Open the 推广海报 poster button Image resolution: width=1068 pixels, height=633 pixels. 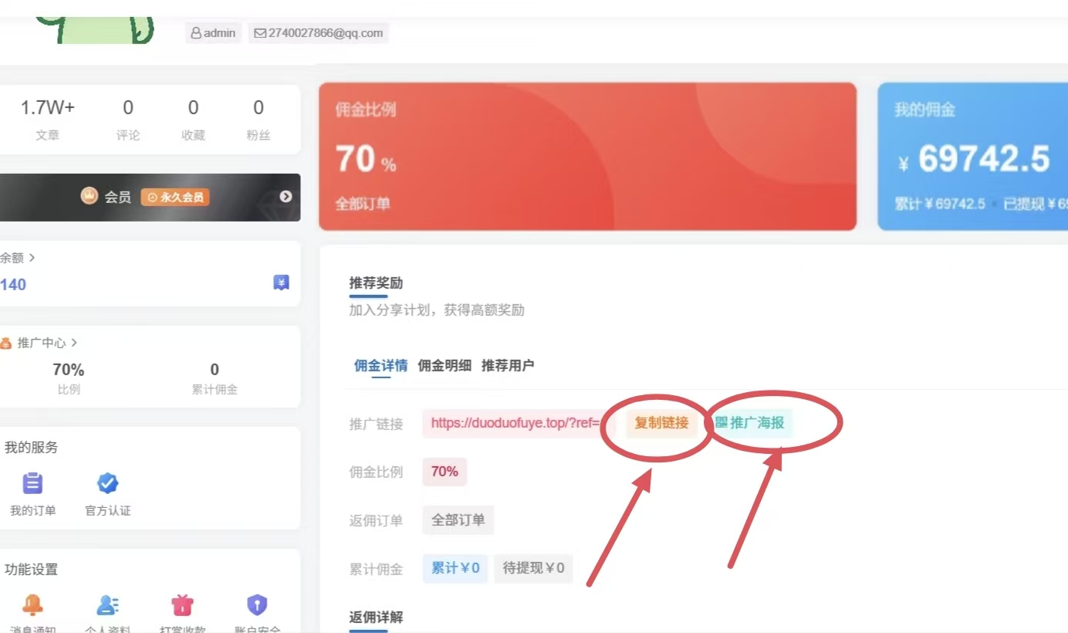(x=750, y=423)
